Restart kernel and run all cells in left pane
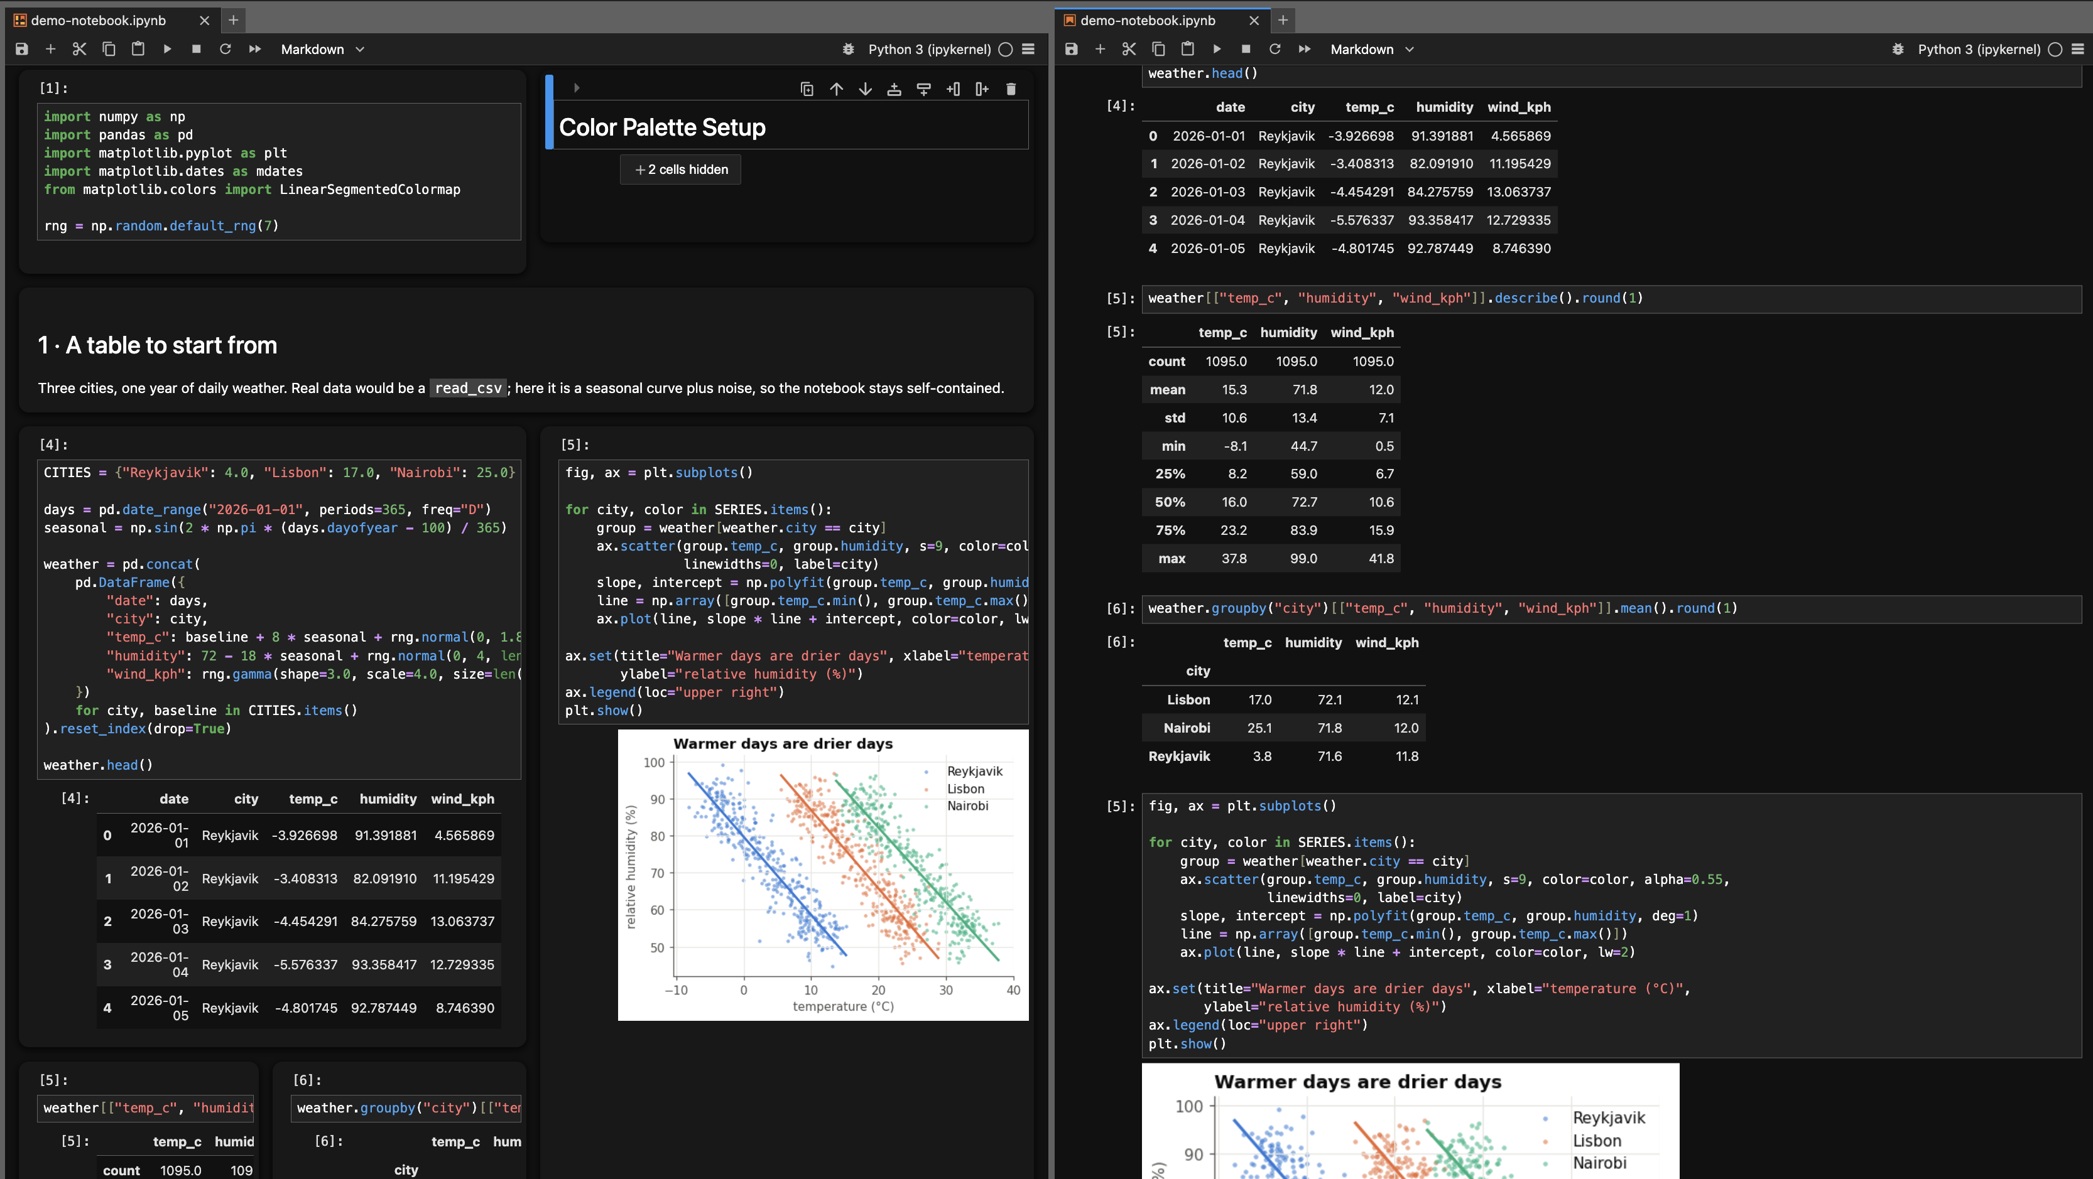 coord(255,49)
